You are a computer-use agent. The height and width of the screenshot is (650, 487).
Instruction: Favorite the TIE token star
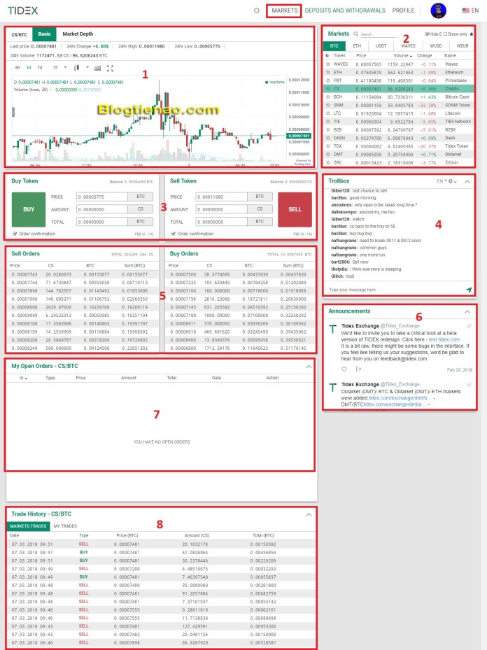[x=328, y=122]
